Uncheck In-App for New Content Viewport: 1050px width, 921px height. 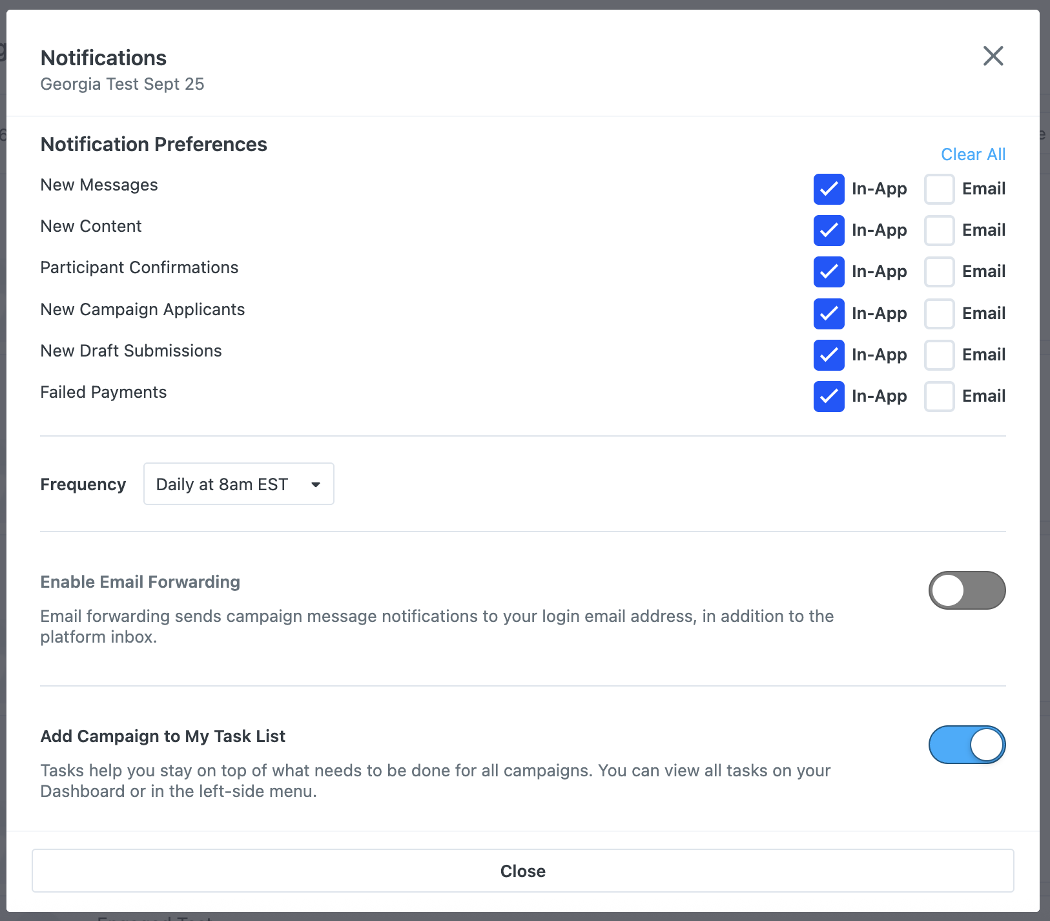click(x=829, y=231)
